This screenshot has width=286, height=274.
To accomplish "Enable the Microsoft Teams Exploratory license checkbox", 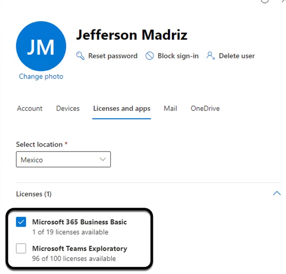I will 21,248.
